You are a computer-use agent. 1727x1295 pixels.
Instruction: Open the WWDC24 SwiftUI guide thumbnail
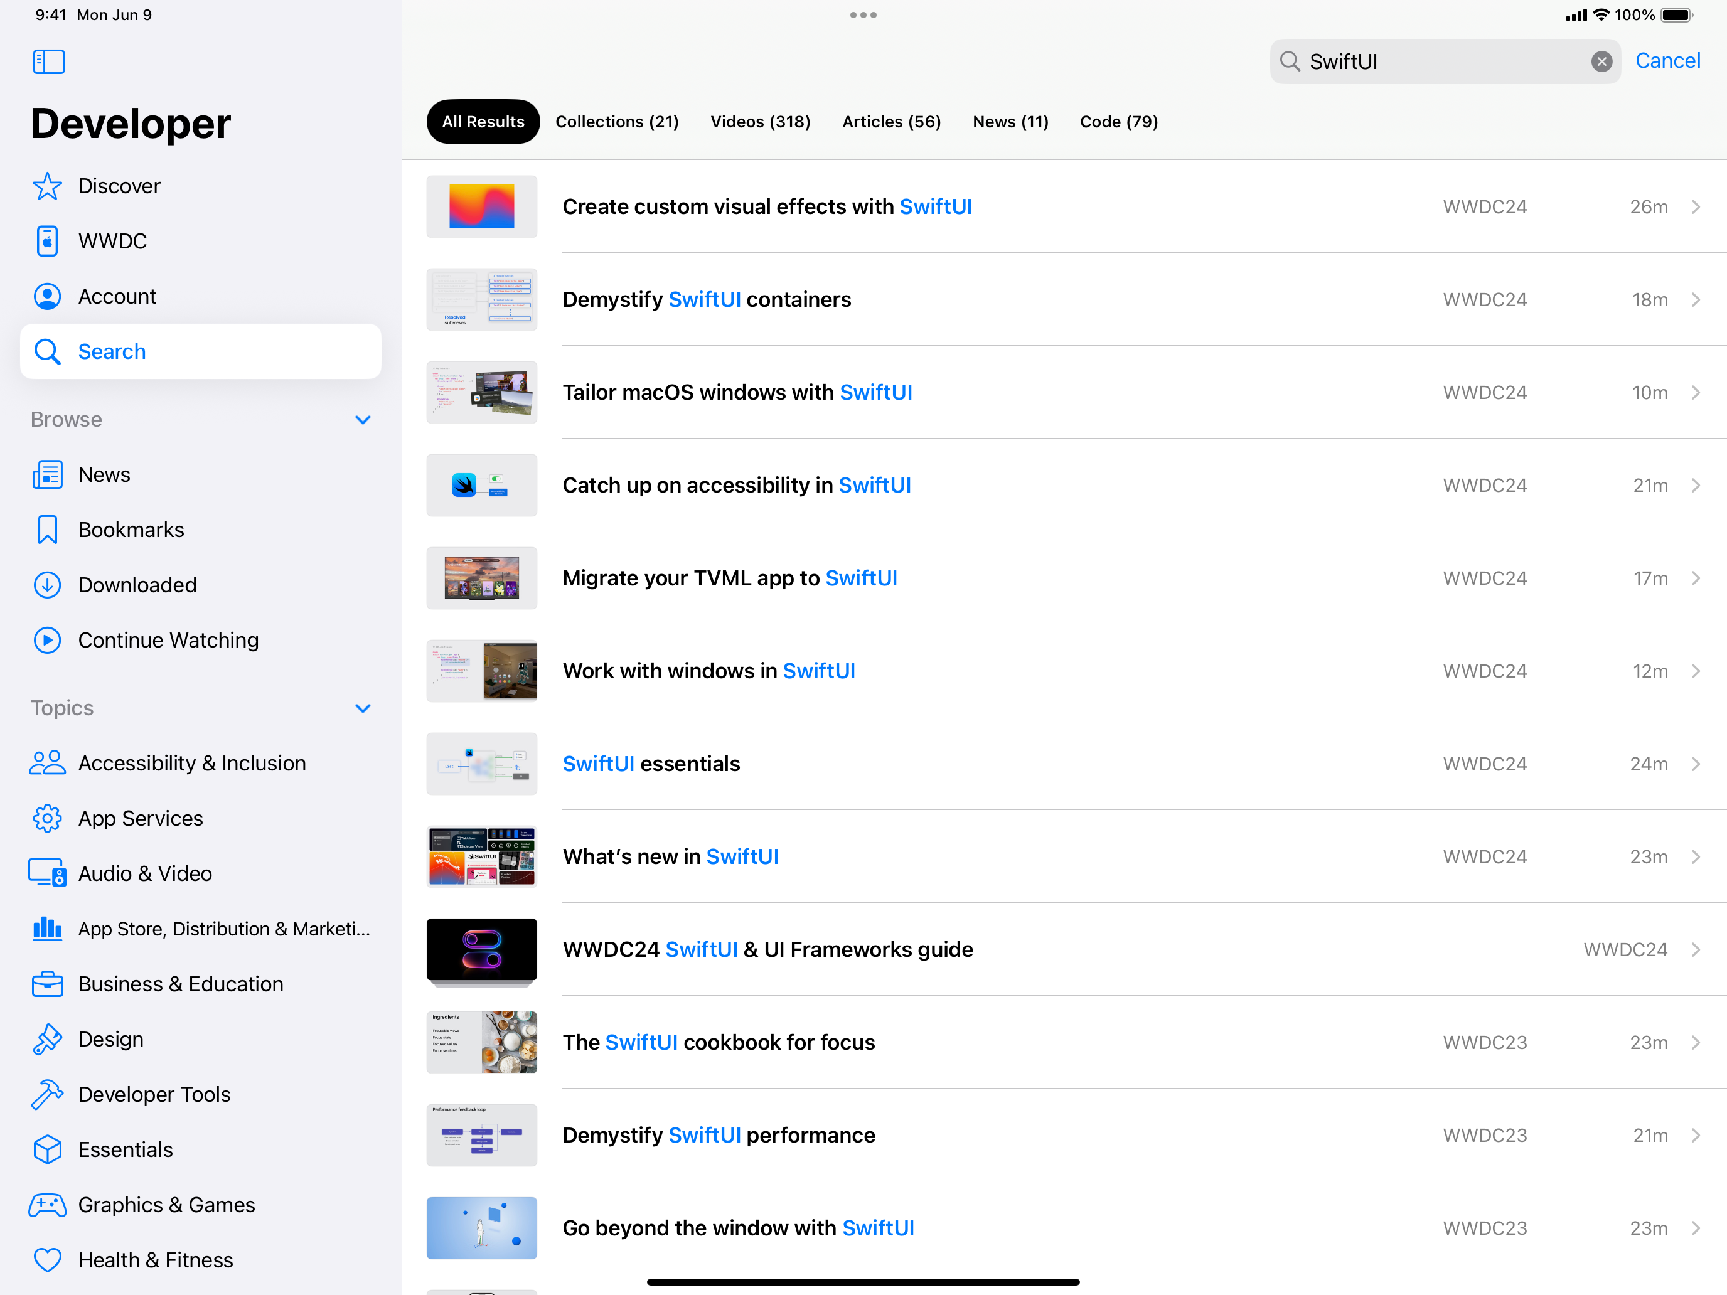pos(482,950)
